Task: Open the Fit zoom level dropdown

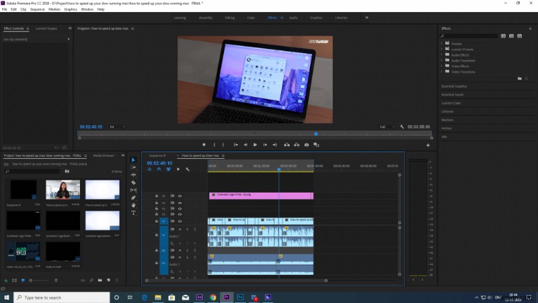Action: (115, 127)
